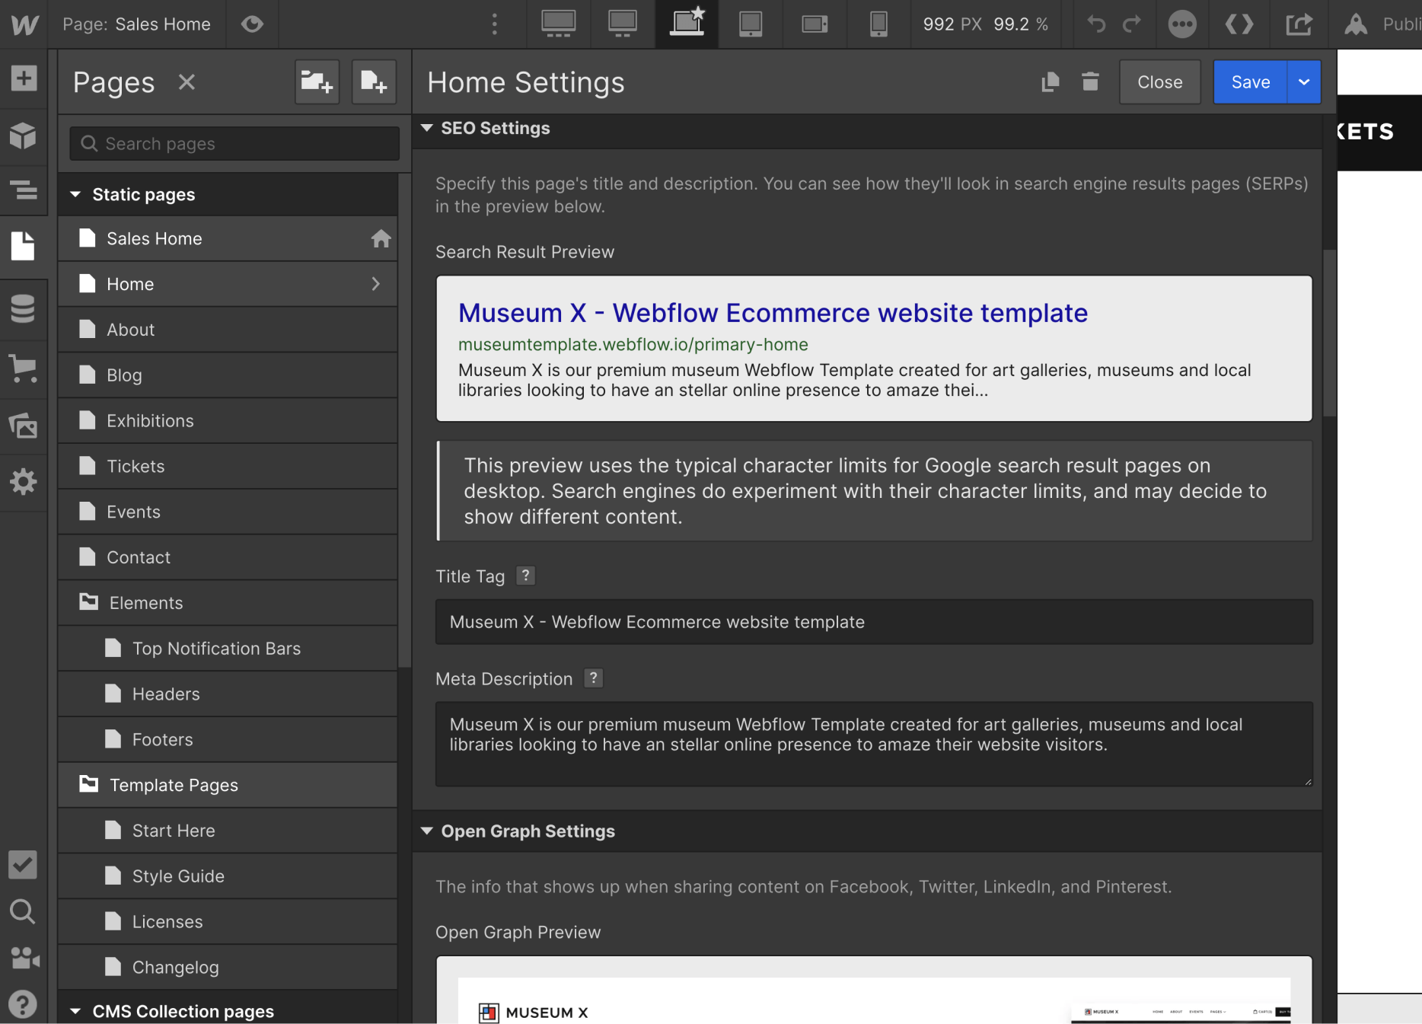
Task: Open the Headers page
Action: (228, 694)
